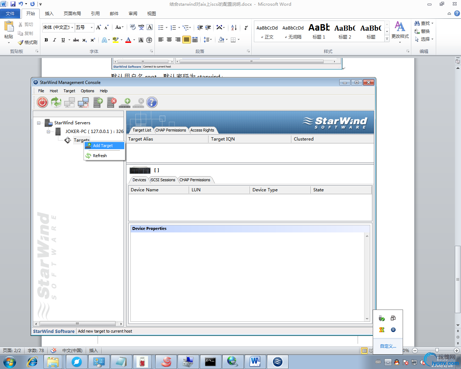This screenshot has width=461, height=369.
Task: Switch to the iSCSI Sessions tab
Action: (163, 180)
